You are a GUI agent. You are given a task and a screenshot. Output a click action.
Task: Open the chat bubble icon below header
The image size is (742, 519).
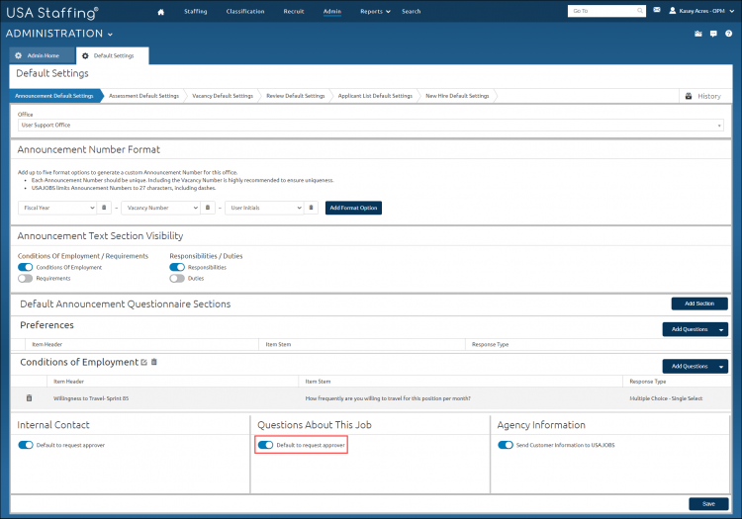pyautogui.click(x=713, y=34)
